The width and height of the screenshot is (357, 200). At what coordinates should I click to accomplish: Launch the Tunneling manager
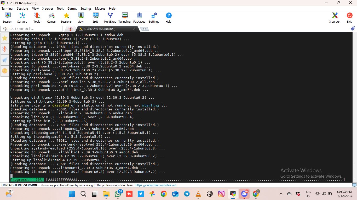(x=124, y=18)
